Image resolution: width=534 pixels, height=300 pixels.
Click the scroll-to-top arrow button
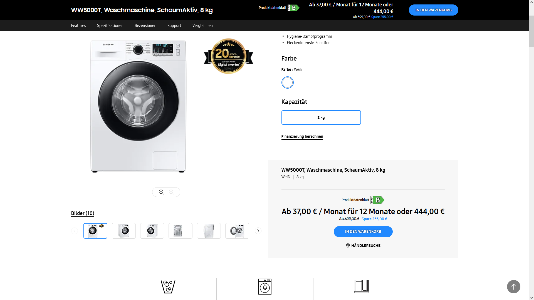pyautogui.click(x=513, y=286)
